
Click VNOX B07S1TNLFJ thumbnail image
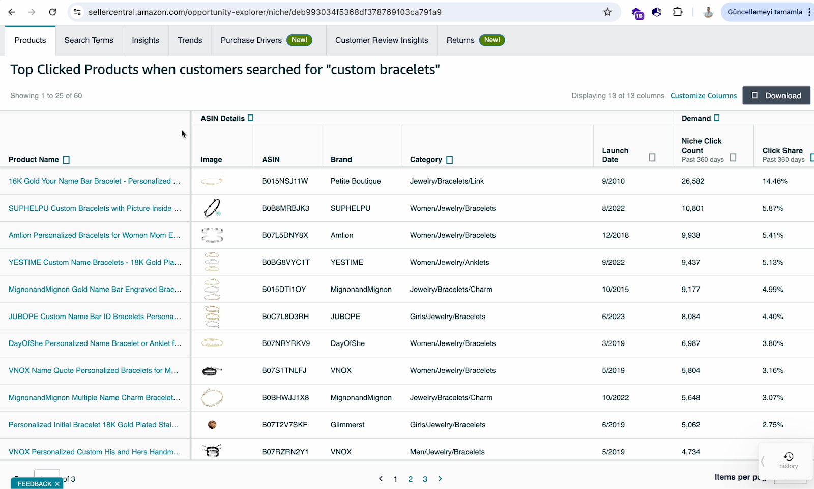coord(212,371)
